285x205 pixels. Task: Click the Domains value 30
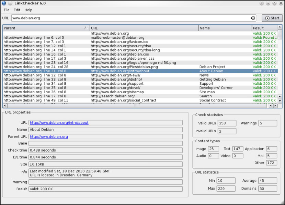pyautogui.click(x=268, y=189)
